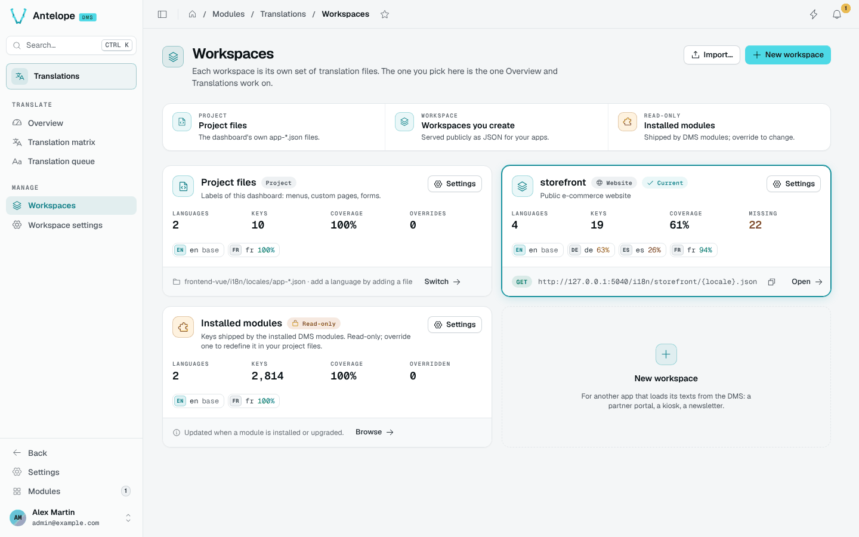This screenshot has width=859, height=537.
Task: Click Open on the storefront card
Action: coord(807,282)
